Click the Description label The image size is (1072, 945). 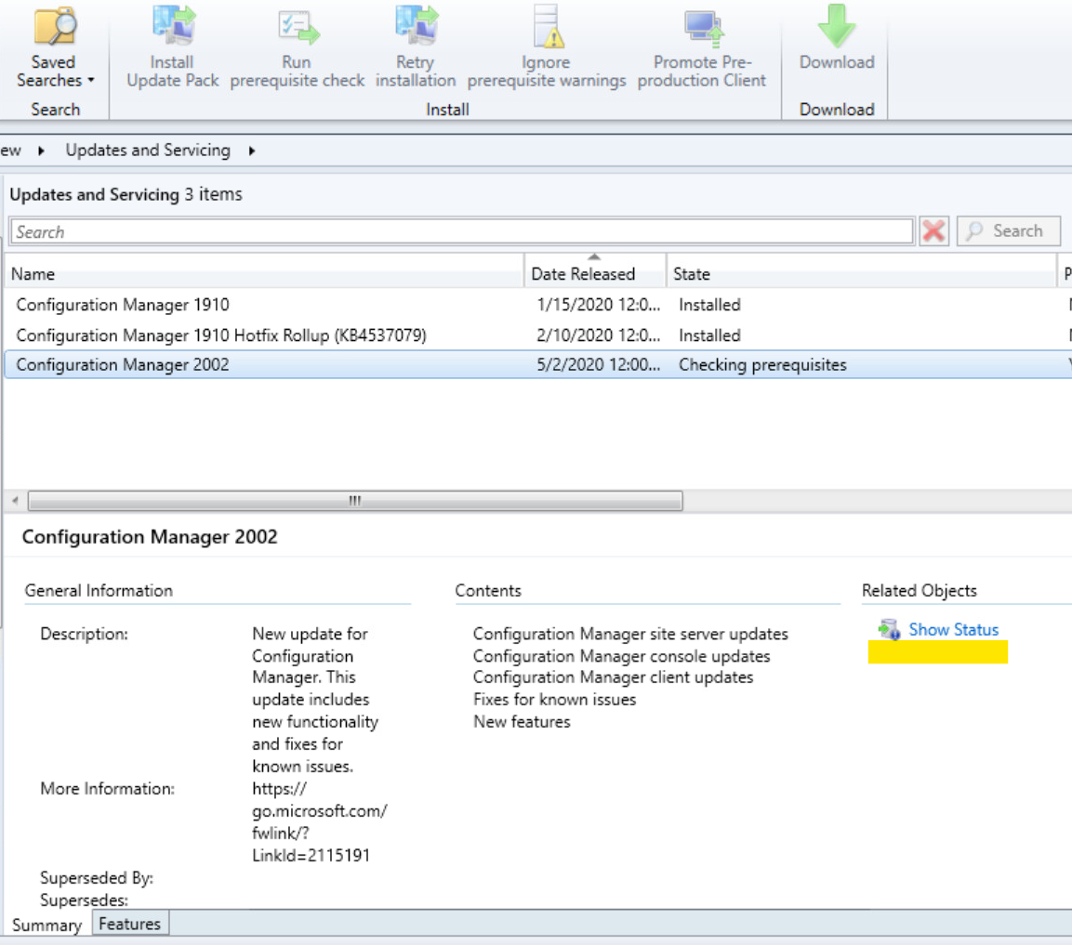tap(84, 634)
